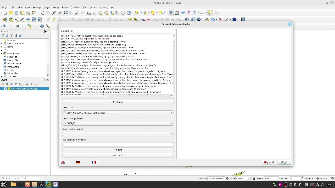Viewport: 335px width, 188px height.
Task: Click the Add table button
Action: pos(118,155)
